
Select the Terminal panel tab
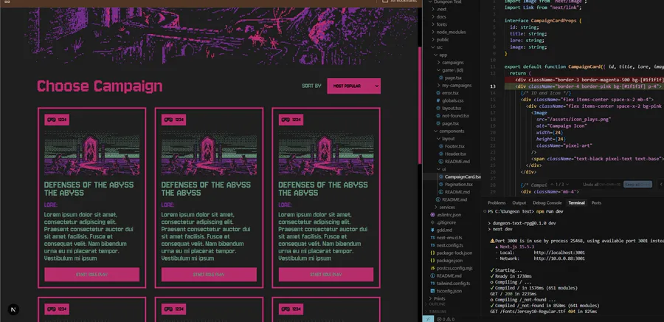pos(576,203)
